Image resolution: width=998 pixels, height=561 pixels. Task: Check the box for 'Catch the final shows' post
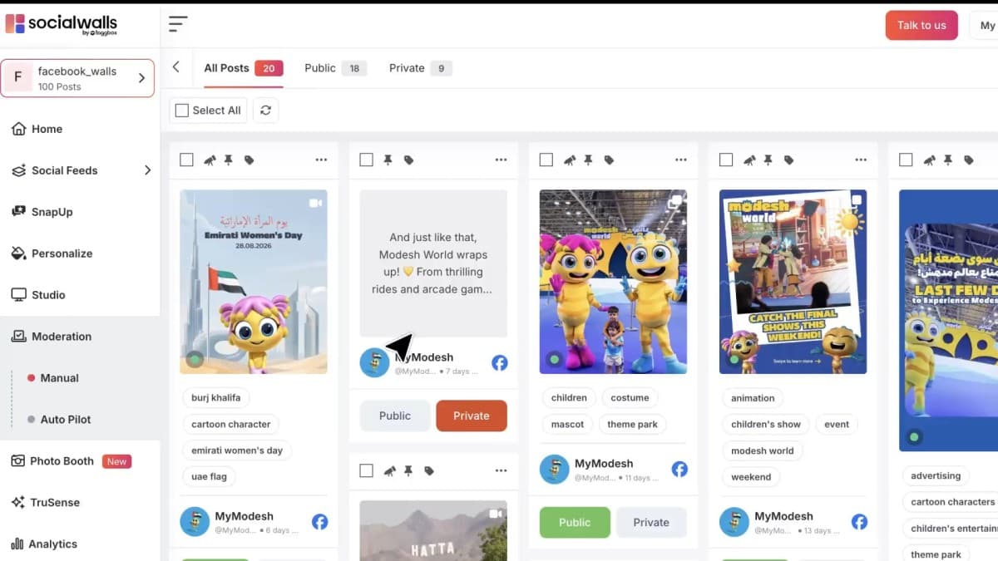[x=726, y=160]
